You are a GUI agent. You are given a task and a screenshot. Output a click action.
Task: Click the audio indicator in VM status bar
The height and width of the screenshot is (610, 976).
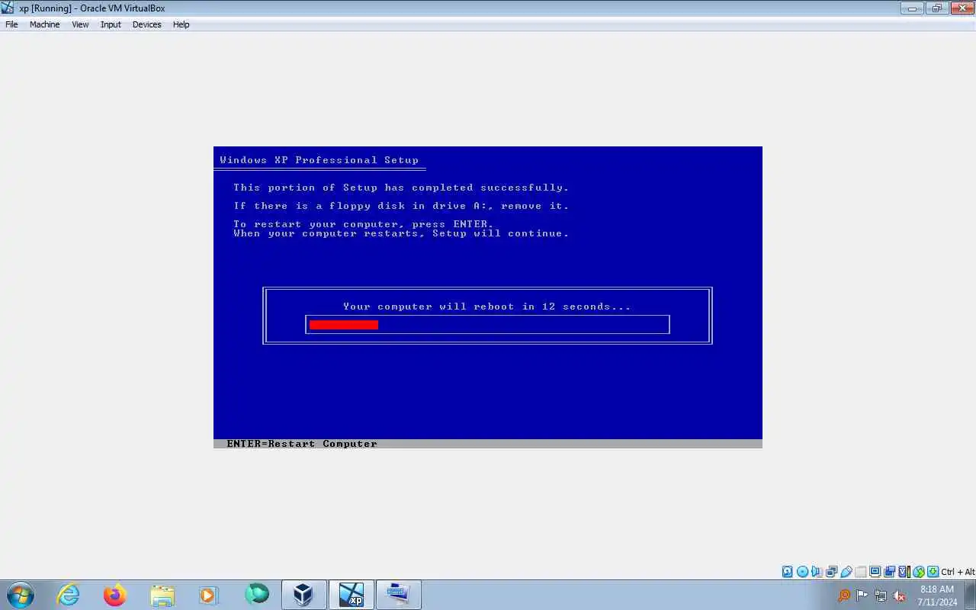(x=817, y=571)
